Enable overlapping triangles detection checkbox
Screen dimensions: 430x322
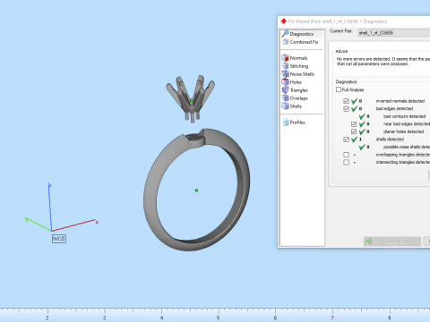pos(346,155)
